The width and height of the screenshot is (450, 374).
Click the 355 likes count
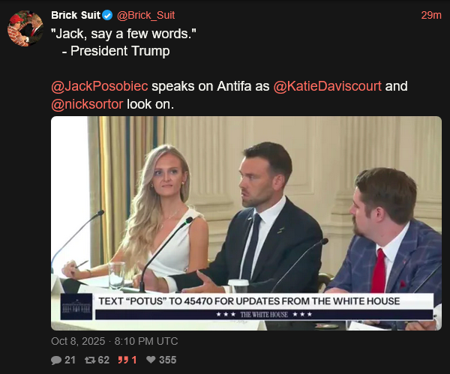[167, 360]
